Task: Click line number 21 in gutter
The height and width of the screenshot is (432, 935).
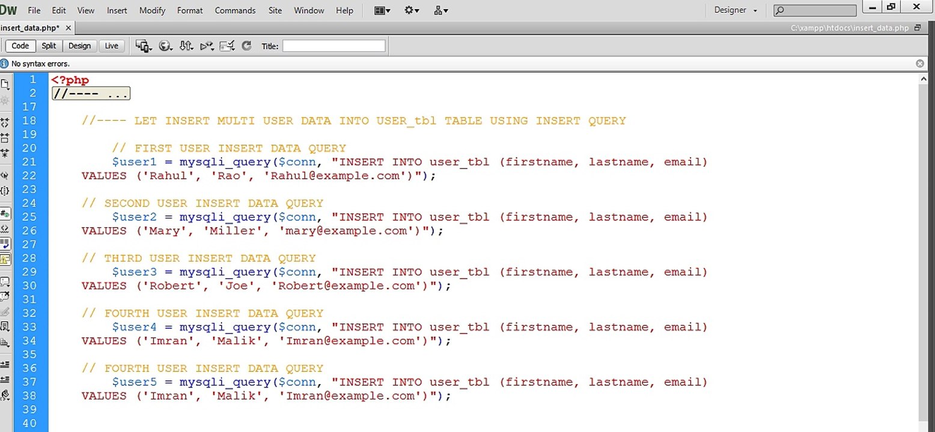Action: (29, 162)
